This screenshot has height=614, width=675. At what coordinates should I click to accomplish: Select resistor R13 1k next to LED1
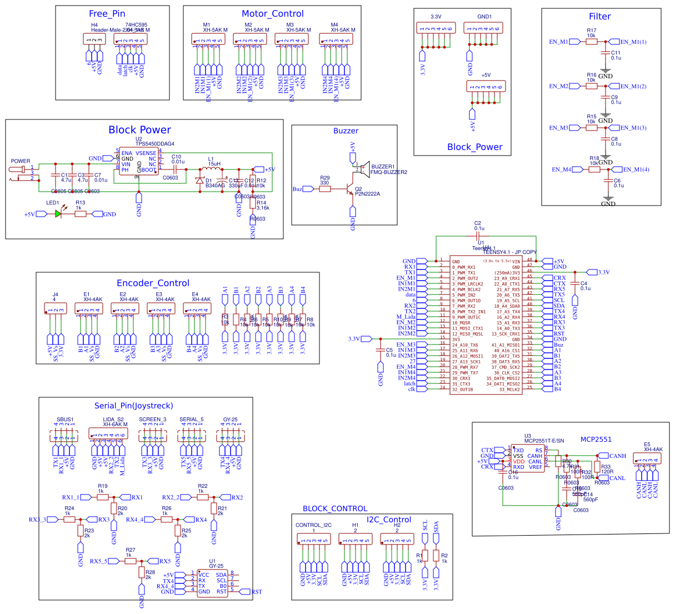81,214
